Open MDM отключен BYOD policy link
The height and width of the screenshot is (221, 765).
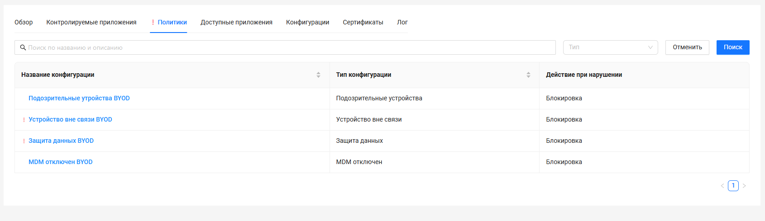point(60,162)
